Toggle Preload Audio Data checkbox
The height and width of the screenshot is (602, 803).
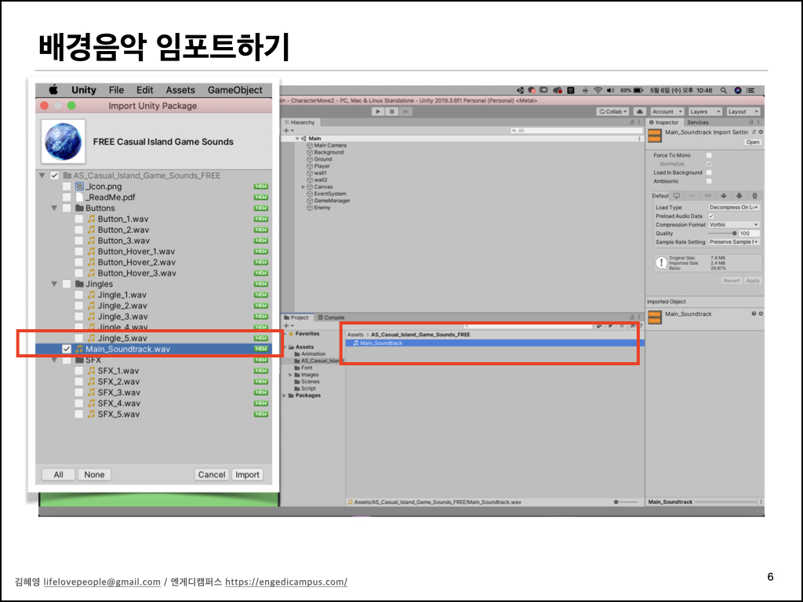click(710, 216)
